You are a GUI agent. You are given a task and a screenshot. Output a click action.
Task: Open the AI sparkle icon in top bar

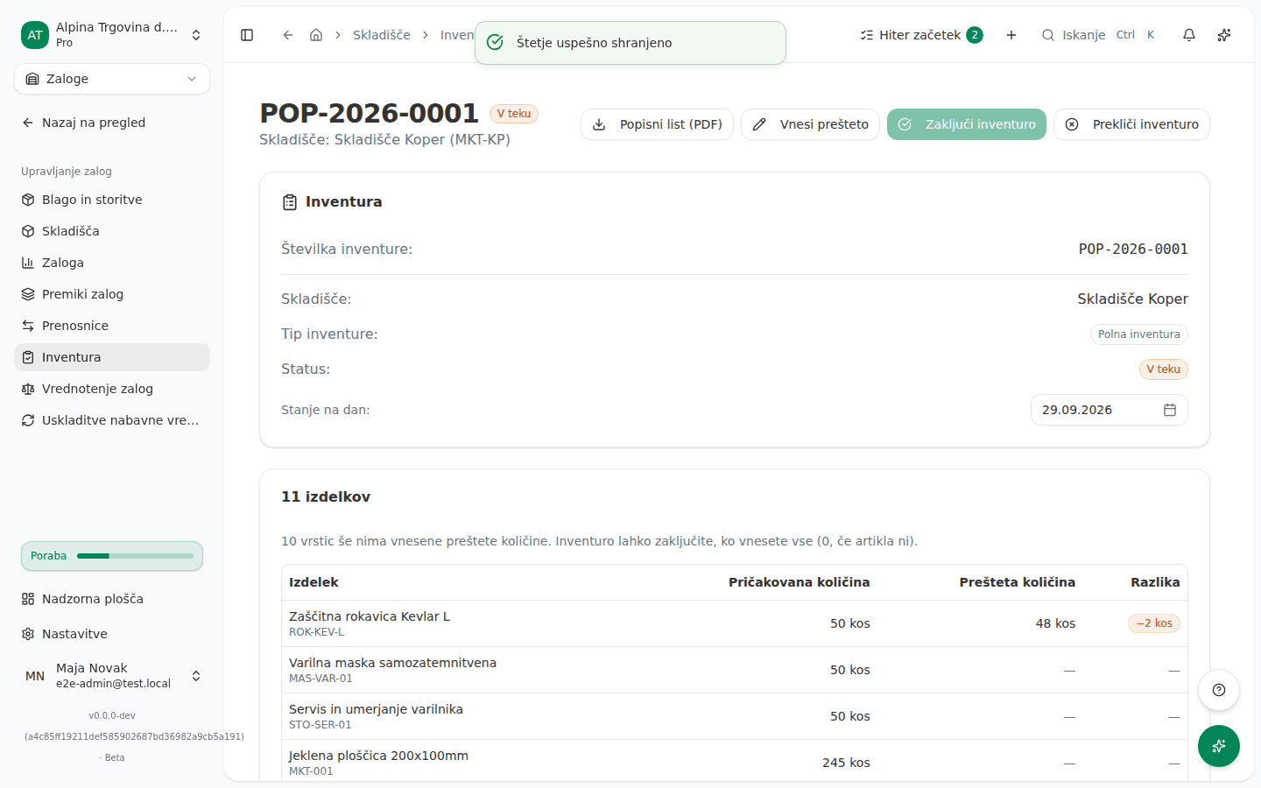1224,35
